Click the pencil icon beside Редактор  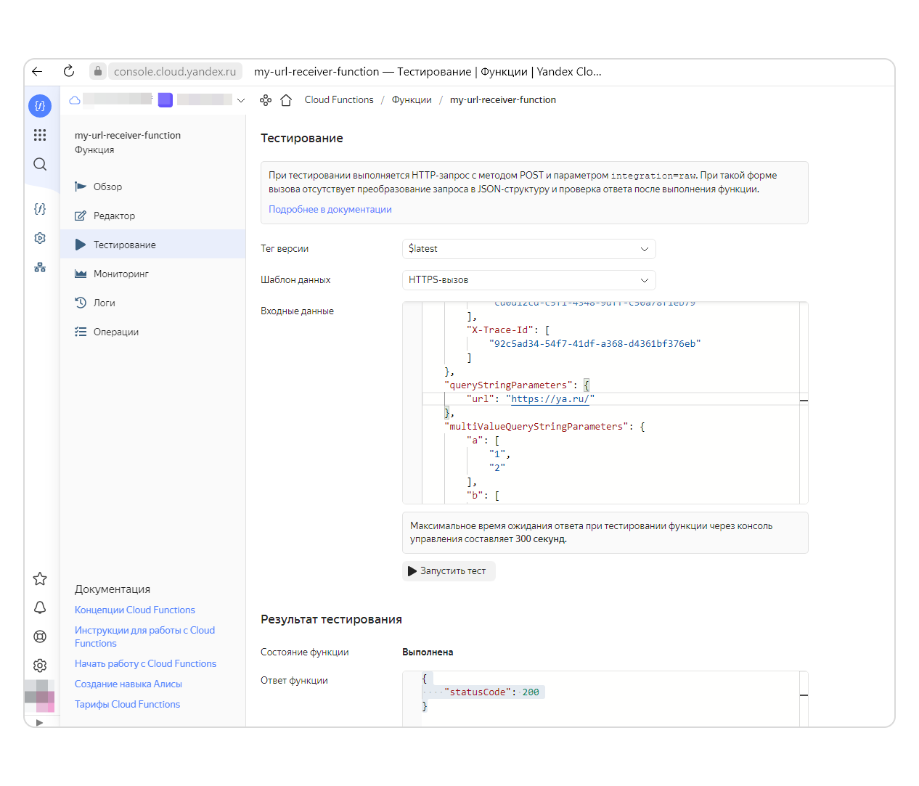point(81,216)
